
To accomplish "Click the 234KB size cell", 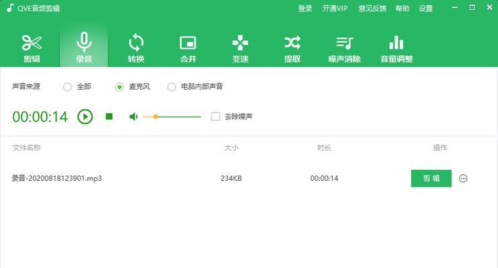I will pos(231,178).
